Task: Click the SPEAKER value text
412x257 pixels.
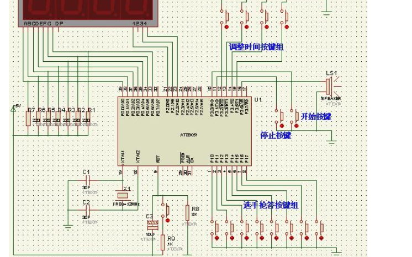Action: point(331,98)
